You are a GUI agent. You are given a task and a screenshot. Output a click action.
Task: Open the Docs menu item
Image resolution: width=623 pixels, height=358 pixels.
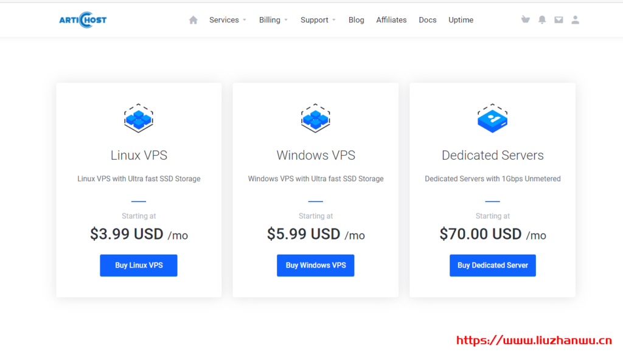pos(427,19)
